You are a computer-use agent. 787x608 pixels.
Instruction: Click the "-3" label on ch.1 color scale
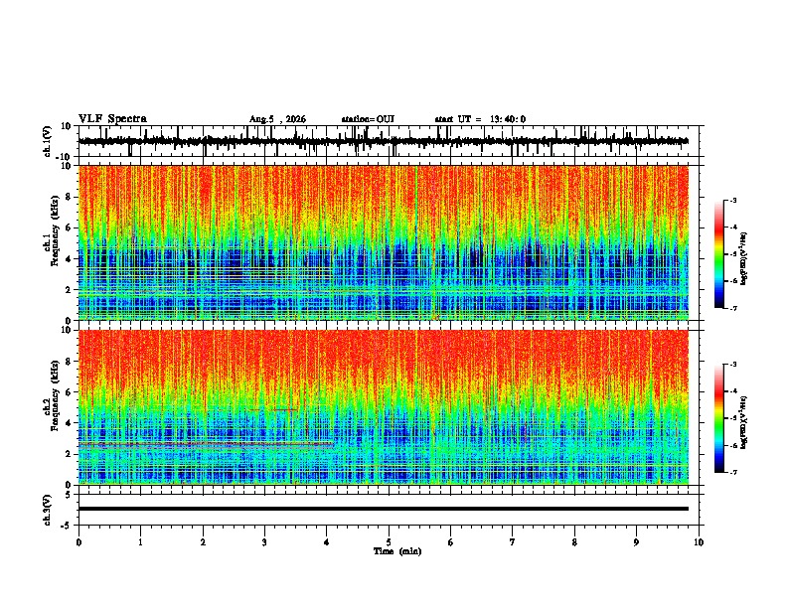732,200
